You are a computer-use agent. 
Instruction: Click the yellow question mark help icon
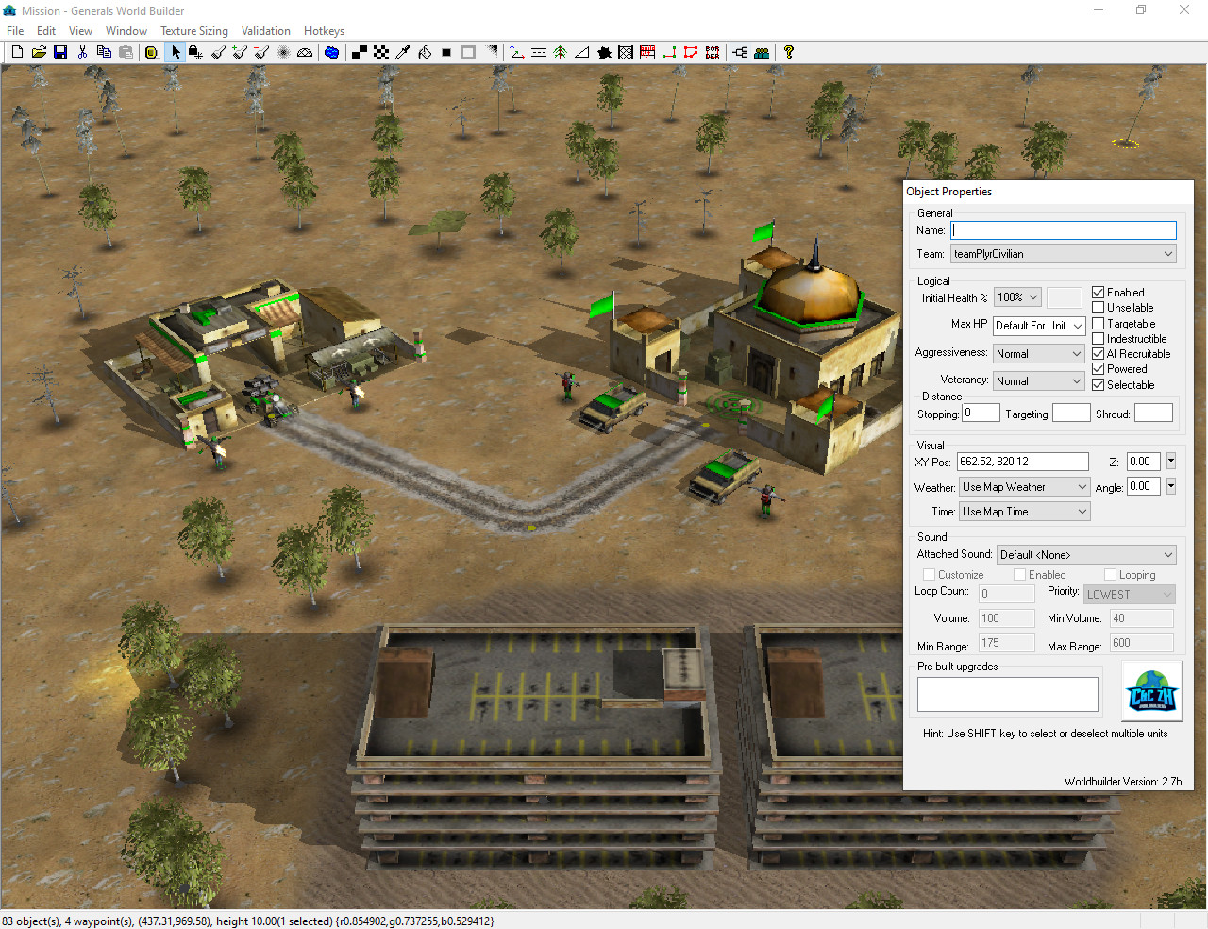pos(789,53)
